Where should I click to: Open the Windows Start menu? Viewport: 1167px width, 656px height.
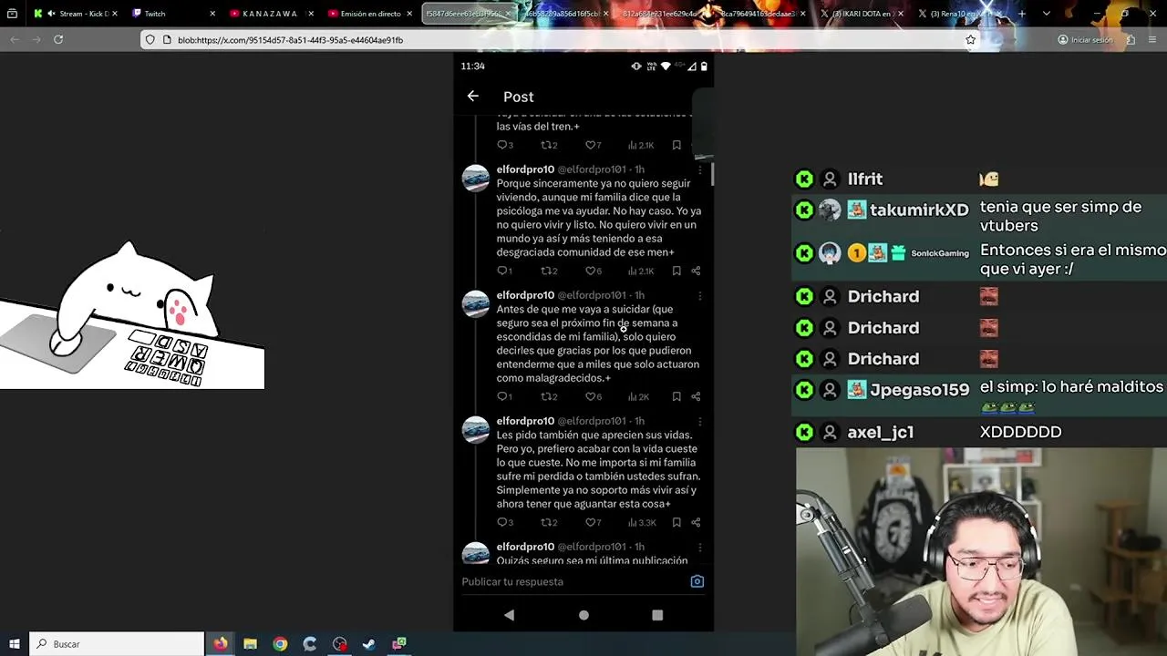pos(14,644)
